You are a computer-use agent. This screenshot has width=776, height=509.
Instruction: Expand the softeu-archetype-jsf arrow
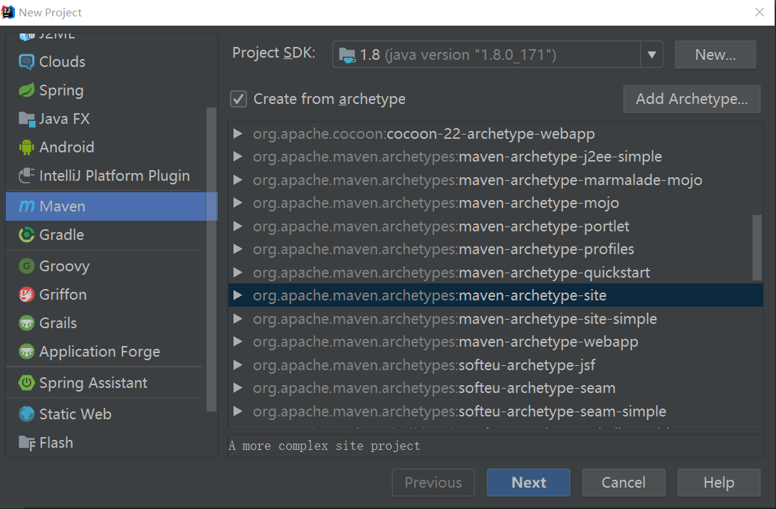coord(238,365)
